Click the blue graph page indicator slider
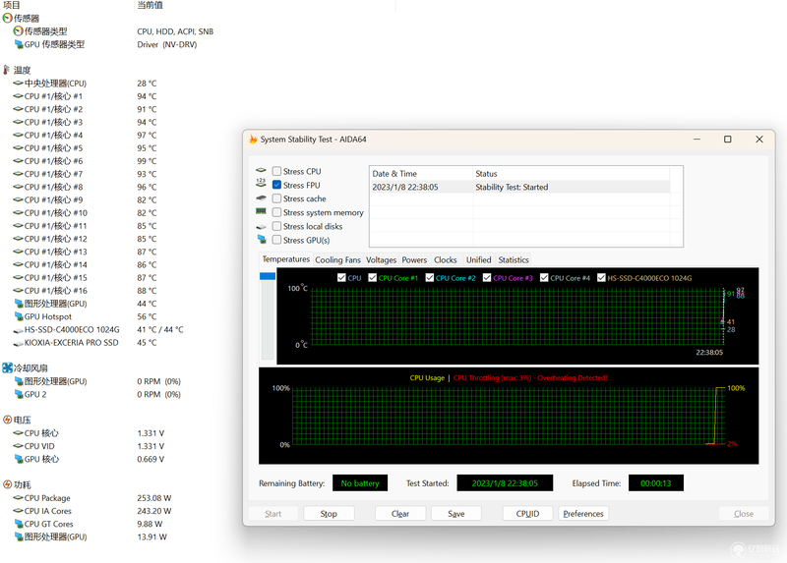Screen dimensions: 787x563 (268, 276)
